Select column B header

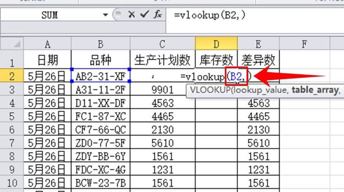pyautogui.click(x=101, y=44)
